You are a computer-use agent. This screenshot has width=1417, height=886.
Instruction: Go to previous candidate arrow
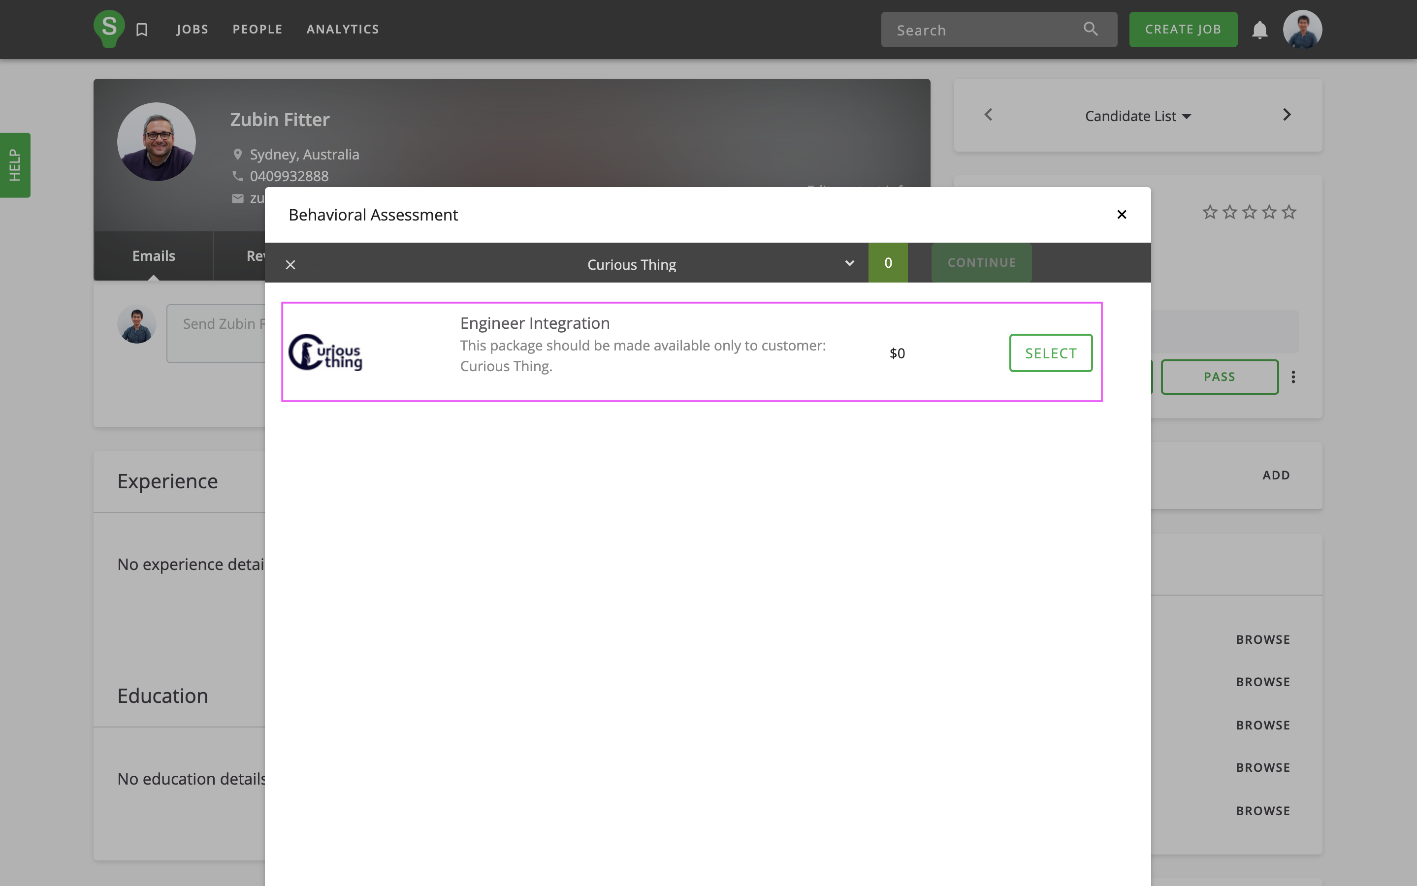tap(988, 115)
